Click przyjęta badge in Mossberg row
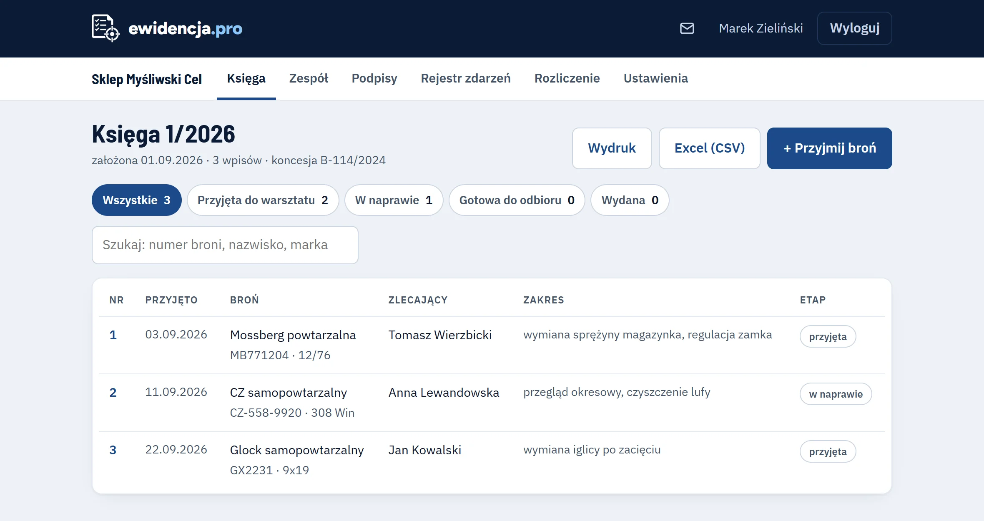This screenshot has height=521, width=984. (x=828, y=336)
